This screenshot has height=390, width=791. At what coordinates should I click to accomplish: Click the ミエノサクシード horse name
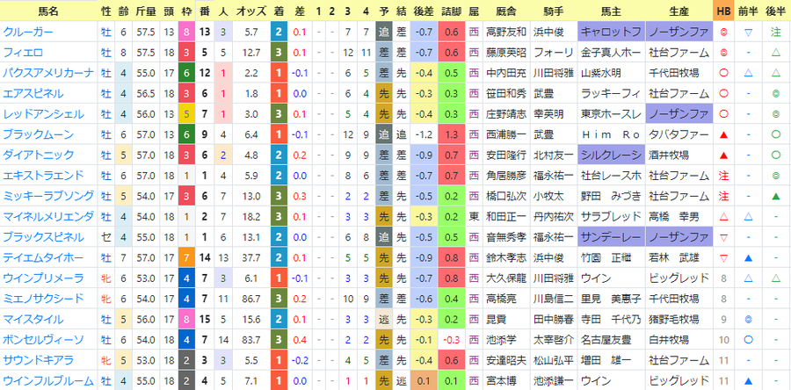pos(43,299)
